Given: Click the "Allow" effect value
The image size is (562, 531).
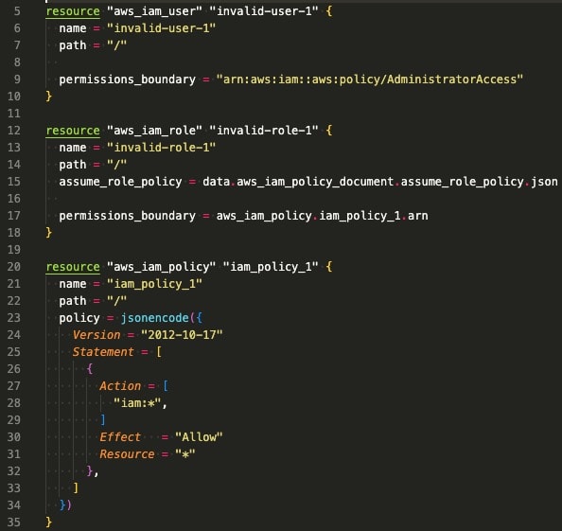Looking at the screenshot, I should tap(199, 437).
